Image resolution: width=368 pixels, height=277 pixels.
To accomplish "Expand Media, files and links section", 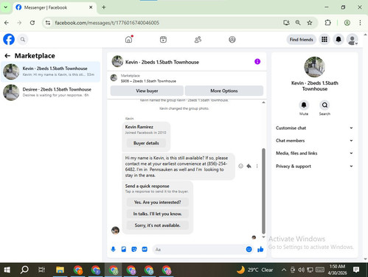I will 314,153.
